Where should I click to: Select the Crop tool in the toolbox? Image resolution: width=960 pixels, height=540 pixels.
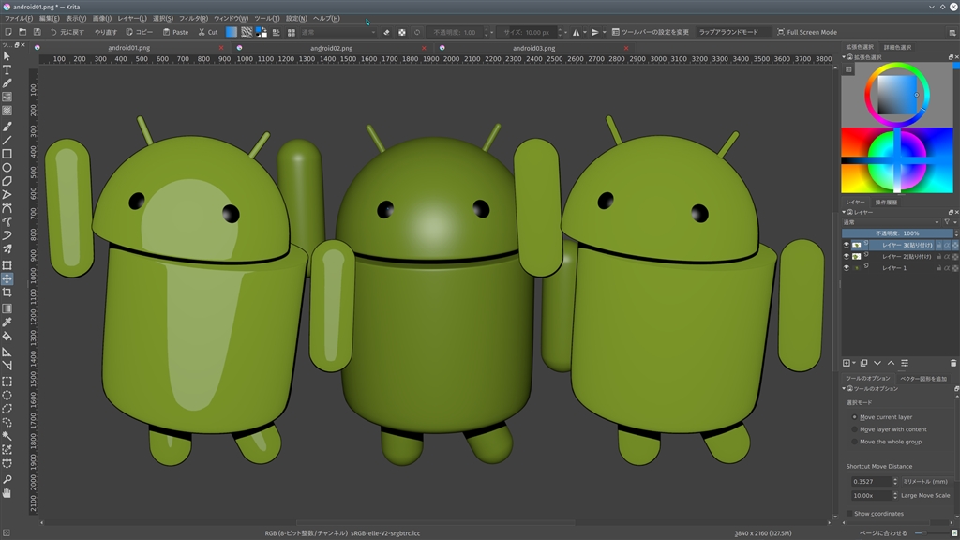pos(7,292)
